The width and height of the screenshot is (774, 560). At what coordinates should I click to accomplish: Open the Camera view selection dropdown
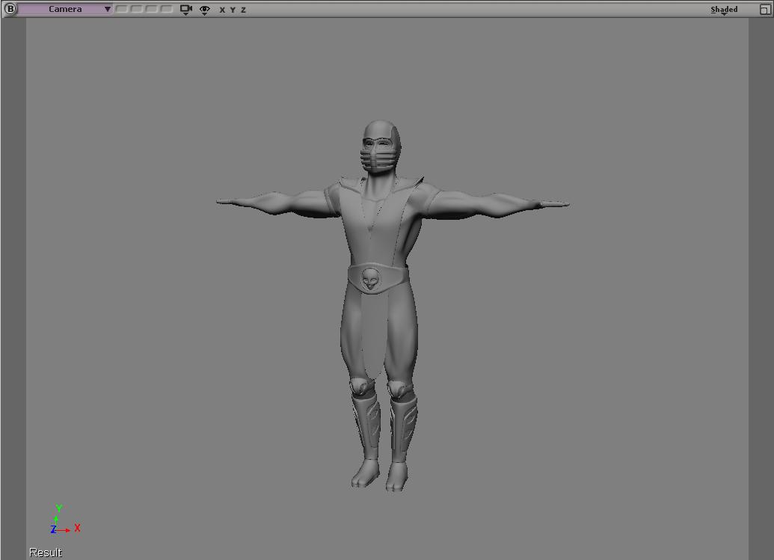click(x=64, y=9)
